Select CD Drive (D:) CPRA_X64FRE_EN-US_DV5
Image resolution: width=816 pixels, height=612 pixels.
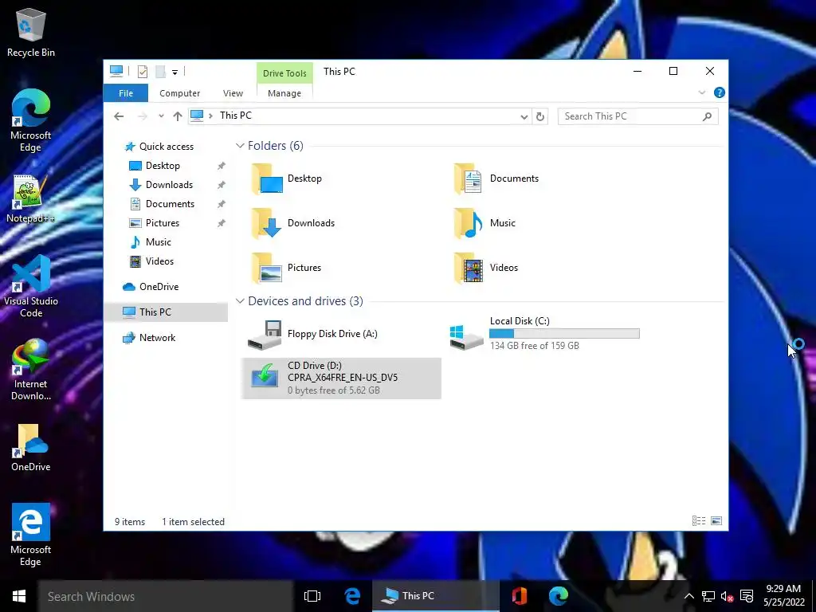(341, 379)
